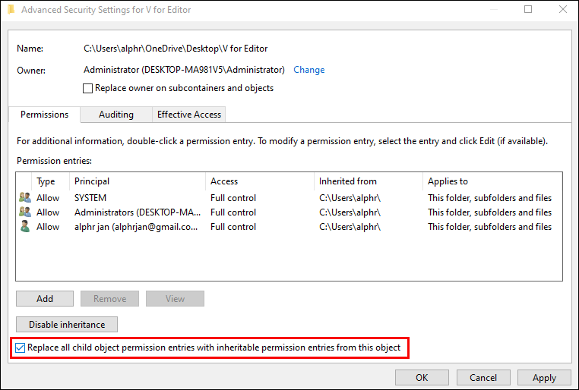Screen dimensions: 579x390
Task: Click the Access column header
Action: click(258, 181)
